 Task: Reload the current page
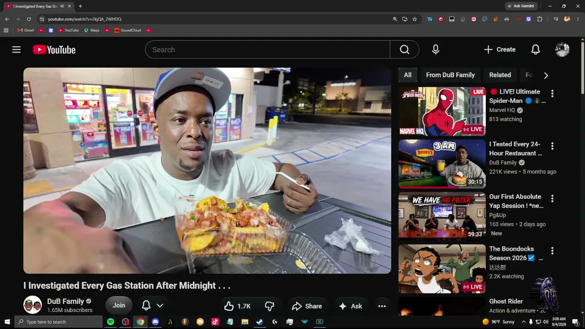pos(29,19)
